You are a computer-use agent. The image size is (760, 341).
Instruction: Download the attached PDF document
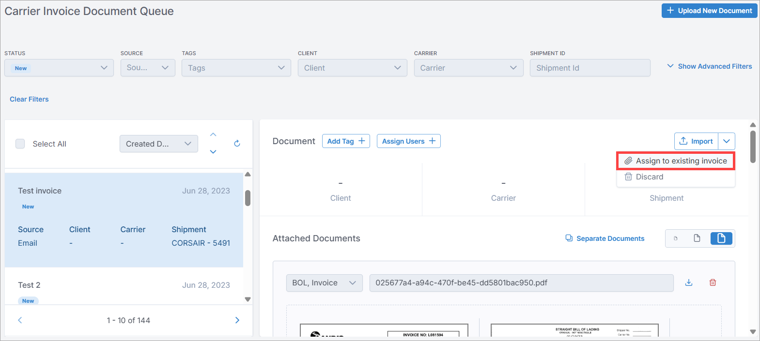point(689,282)
